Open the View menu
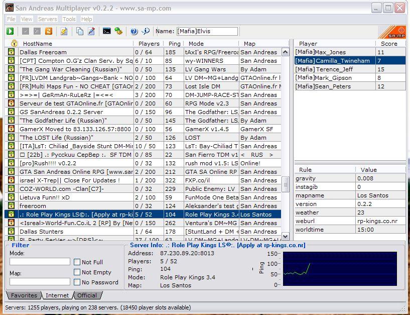Viewport: 410px width, 315px height. click(x=27, y=19)
